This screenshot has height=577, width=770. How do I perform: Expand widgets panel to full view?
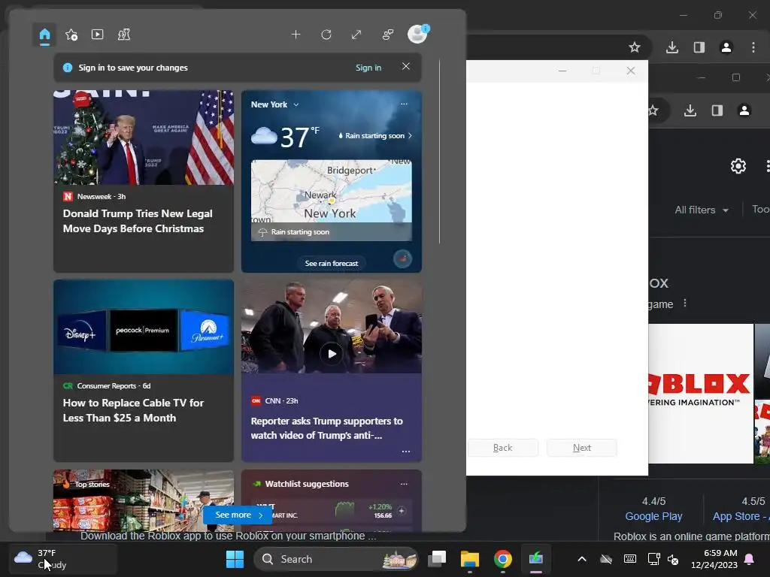pos(356,35)
